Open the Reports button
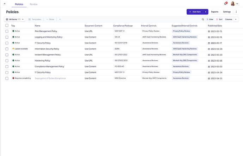This screenshot has width=243, height=156. coord(214,12)
